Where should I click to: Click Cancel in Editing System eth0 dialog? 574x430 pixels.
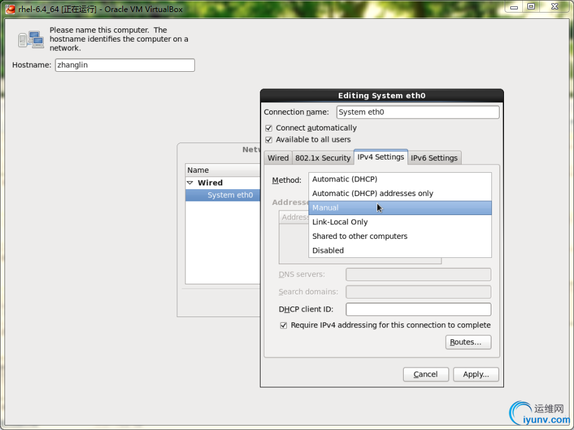pyautogui.click(x=426, y=375)
